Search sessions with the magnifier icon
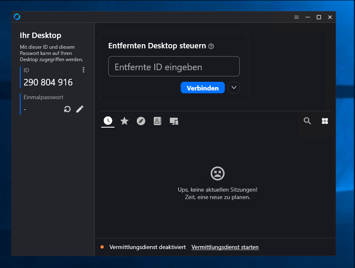 click(x=307, y=121)
